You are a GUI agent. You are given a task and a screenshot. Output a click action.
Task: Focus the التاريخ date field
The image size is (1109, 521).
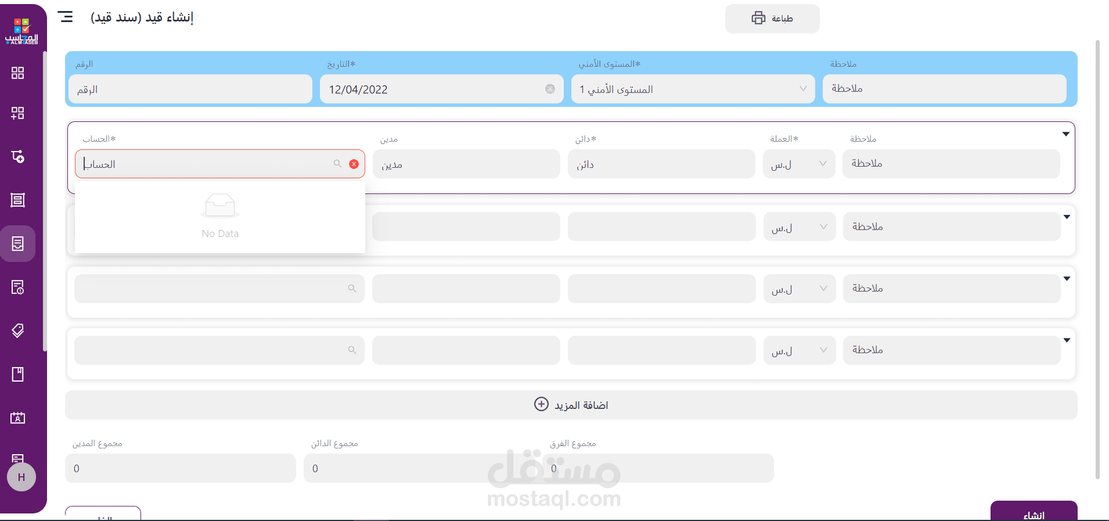[x=442, y=89]
